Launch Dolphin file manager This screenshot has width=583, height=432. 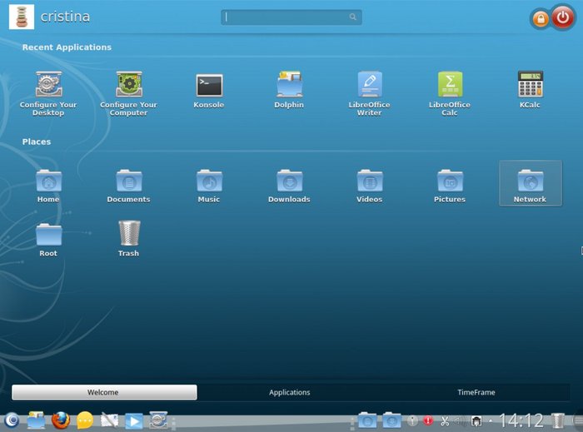point(289,86)
